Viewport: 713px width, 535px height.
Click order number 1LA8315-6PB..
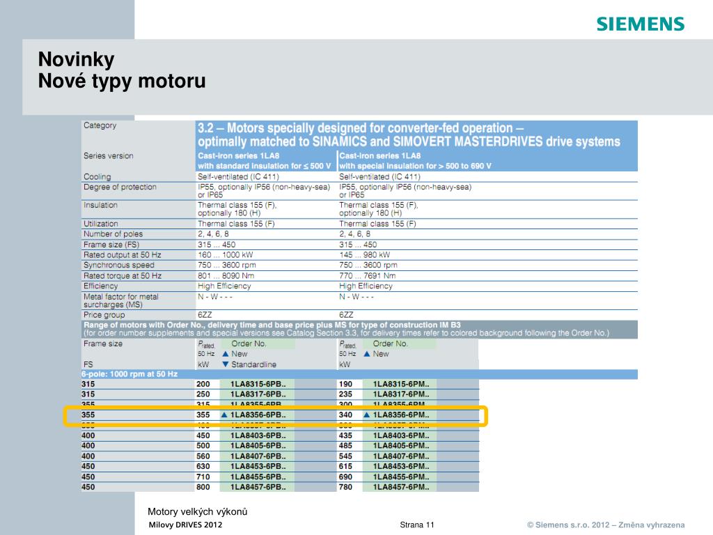click(258, 384)
